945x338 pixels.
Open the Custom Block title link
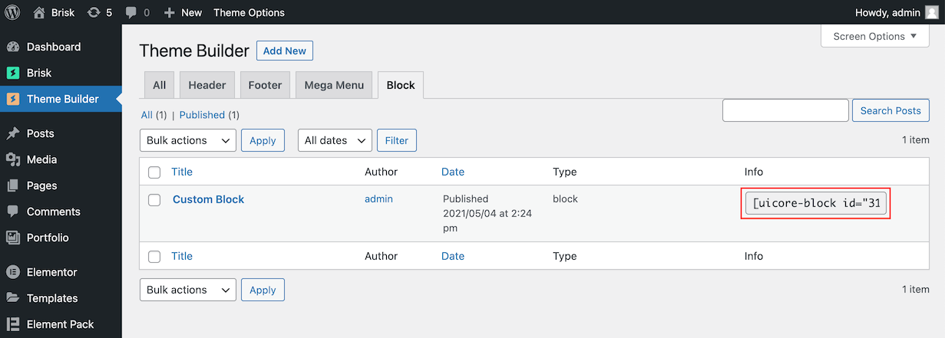[208, 199]
